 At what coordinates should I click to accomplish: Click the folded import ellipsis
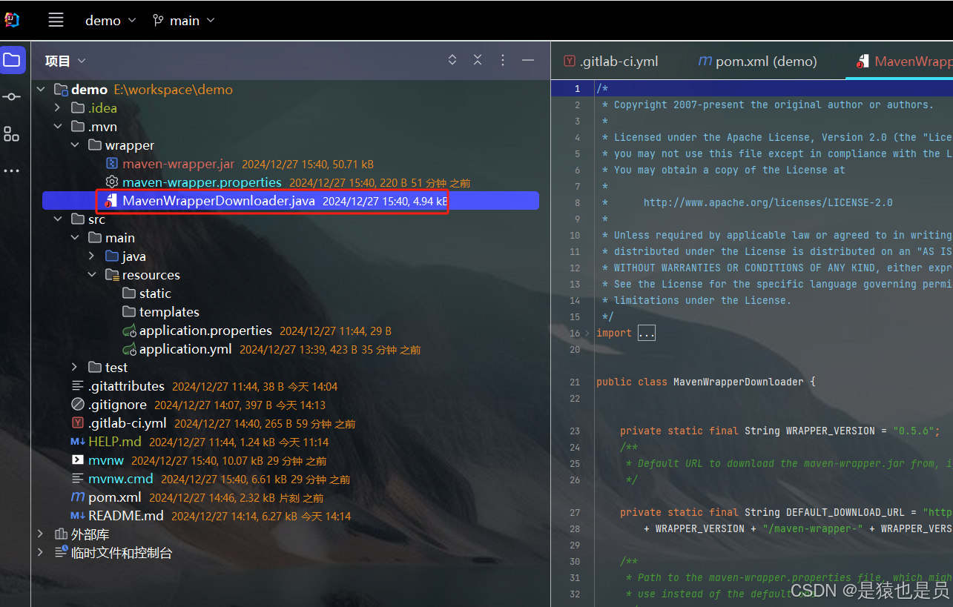pos(647,334)
